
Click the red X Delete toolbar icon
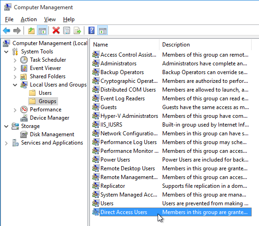(56, 30)
